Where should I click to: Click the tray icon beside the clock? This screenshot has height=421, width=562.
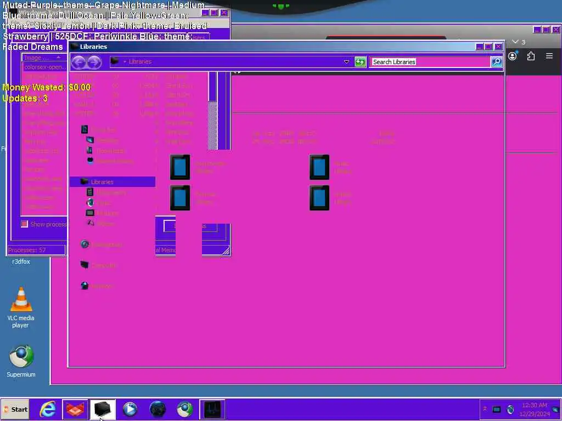pyautogui.click(x=510, y=409)
